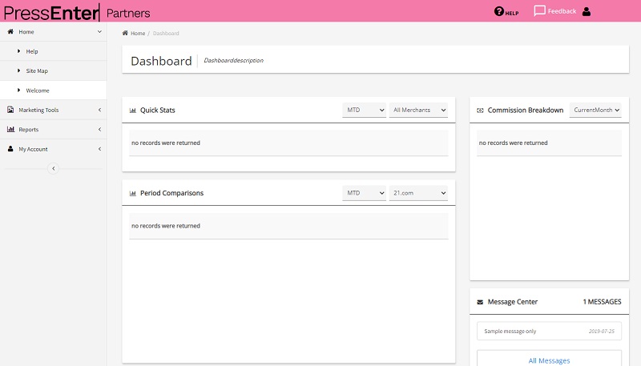Click the Home house icon in sidebar
This screenshot has height=366, width=641.
pos(10,31)
